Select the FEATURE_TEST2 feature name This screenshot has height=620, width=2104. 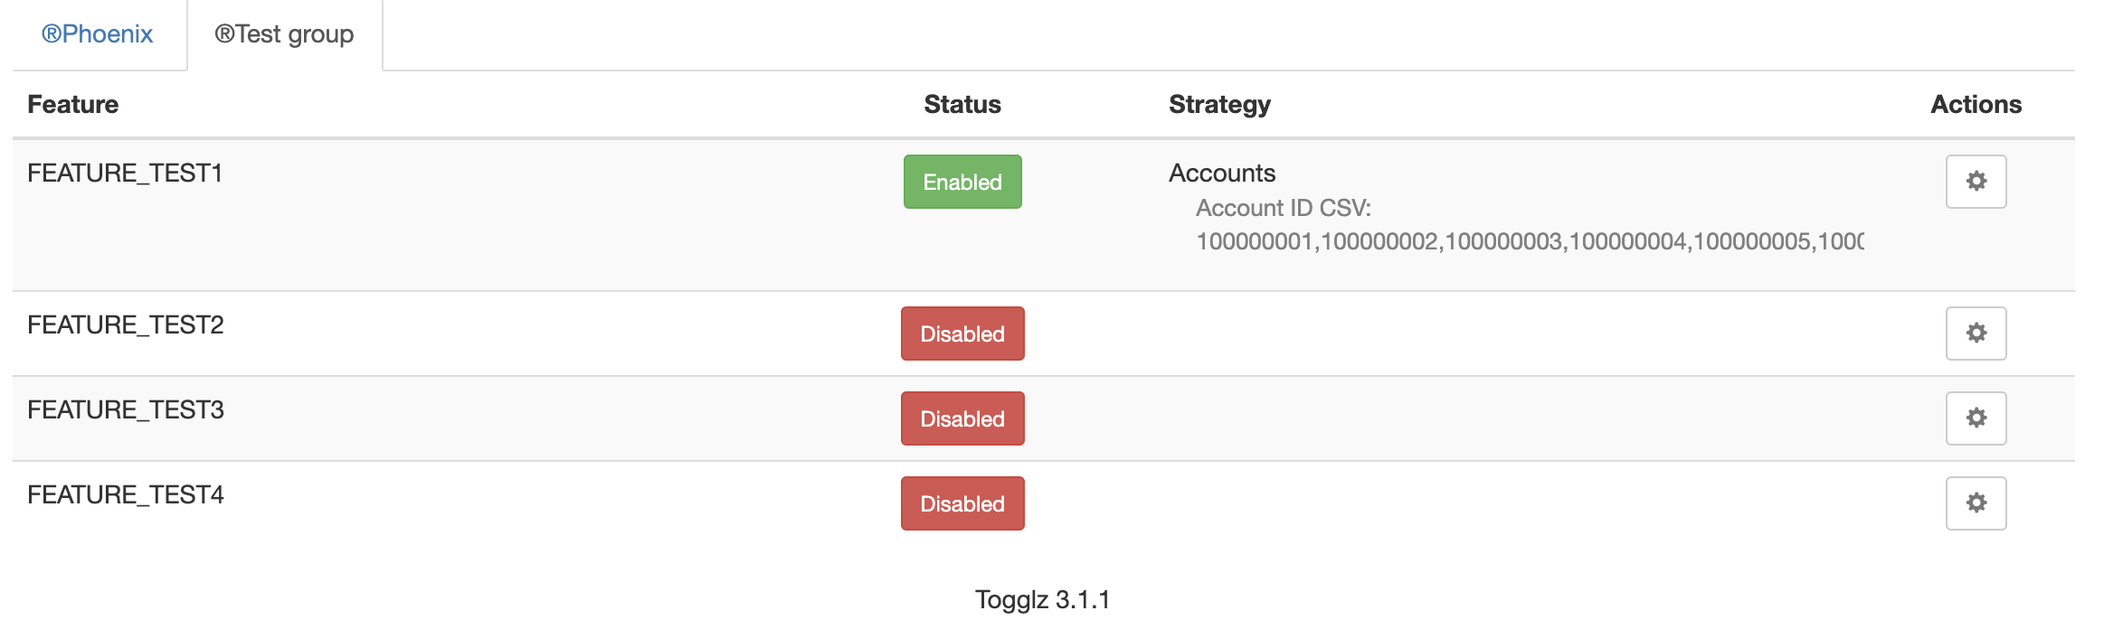128,324
